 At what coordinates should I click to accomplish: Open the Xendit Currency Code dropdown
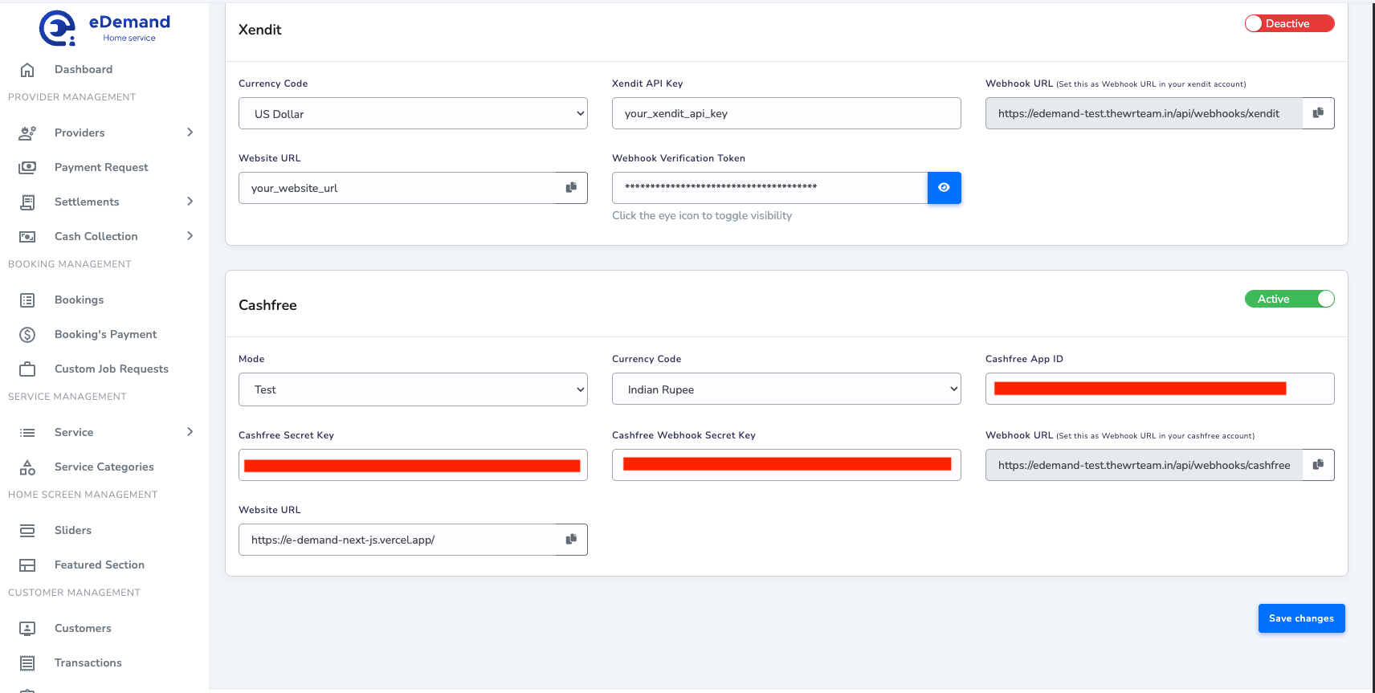413,114
